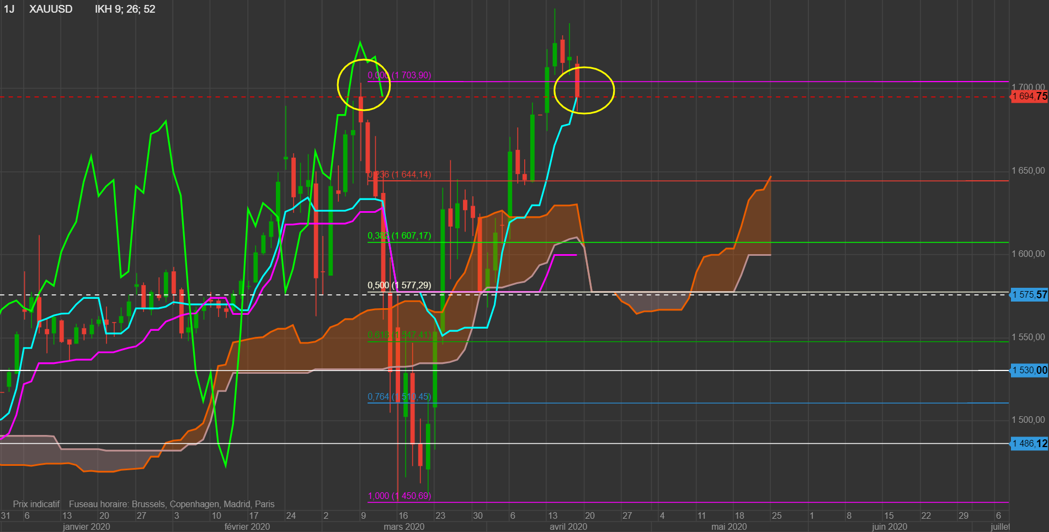Click the 1 486,12 price level tag
Viewport: 1049px width, 532px height.
coord(1029,443)
